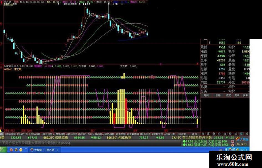The height and width of the screenshot is (168, 262).
Task: Click the 日线 period label at chart top
Action: click(16, 2)
